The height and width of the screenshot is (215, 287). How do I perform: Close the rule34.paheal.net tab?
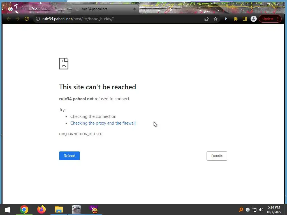pyautogui.click(x=135, y=9)
